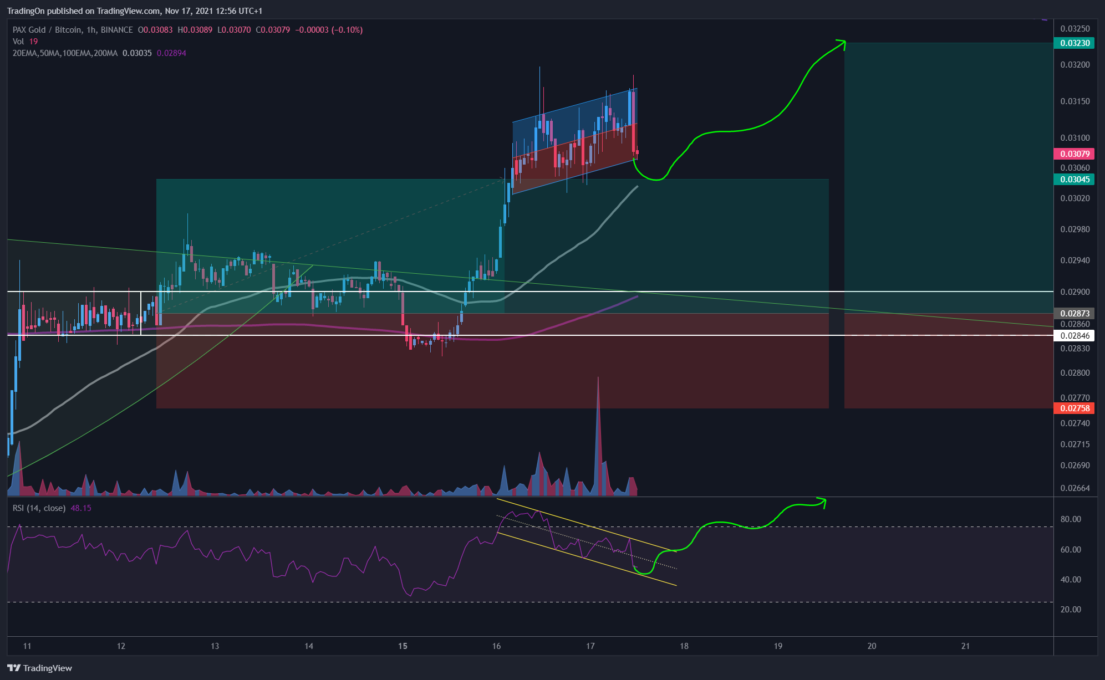Select the 'PAX Gold / Bitcoin, 1h, BINANCE' symbol title
Viewport: 1105px width, 680px height.
click(x=73, y=30)
